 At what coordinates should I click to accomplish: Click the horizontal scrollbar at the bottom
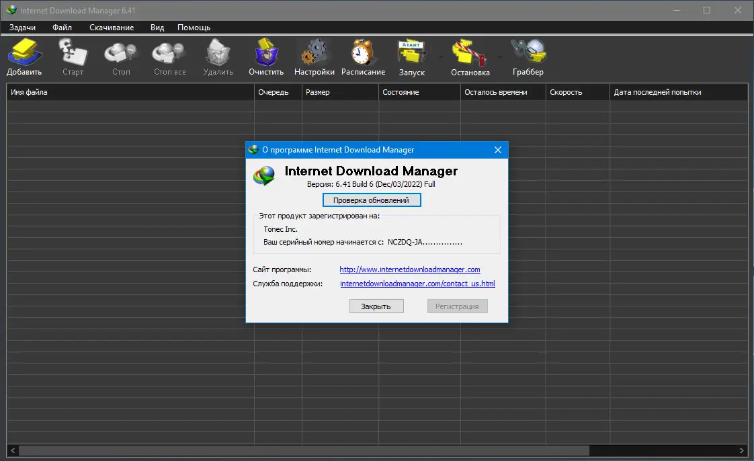pos(302,450)
